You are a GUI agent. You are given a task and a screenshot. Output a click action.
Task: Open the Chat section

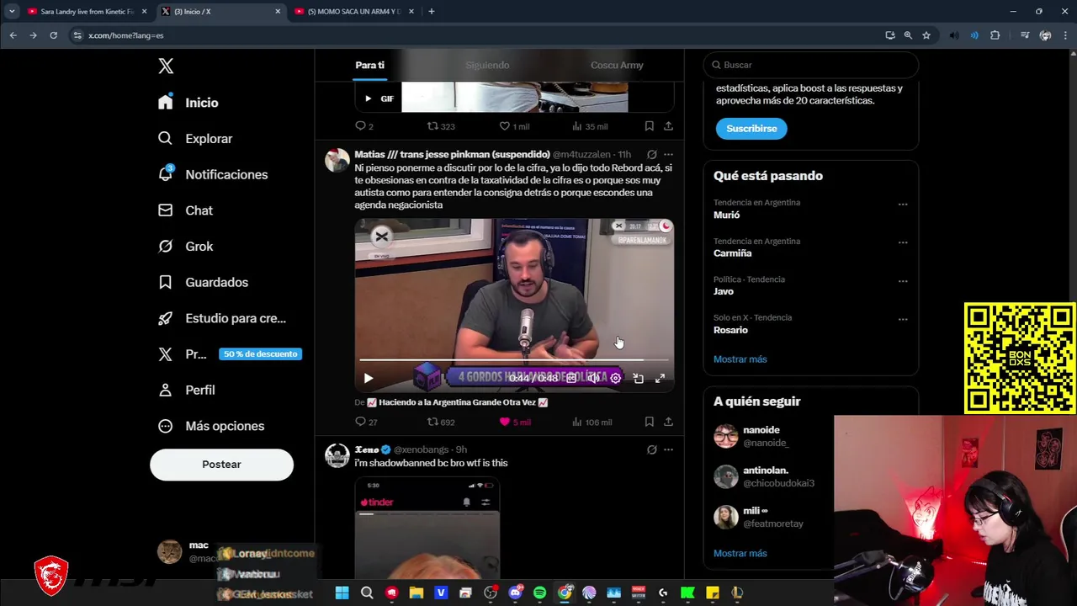coord(186,210)
